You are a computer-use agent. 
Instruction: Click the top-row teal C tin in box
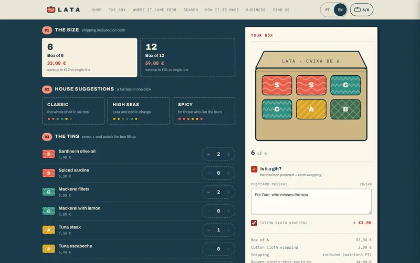pyautogui.click(x=345, y=85)
